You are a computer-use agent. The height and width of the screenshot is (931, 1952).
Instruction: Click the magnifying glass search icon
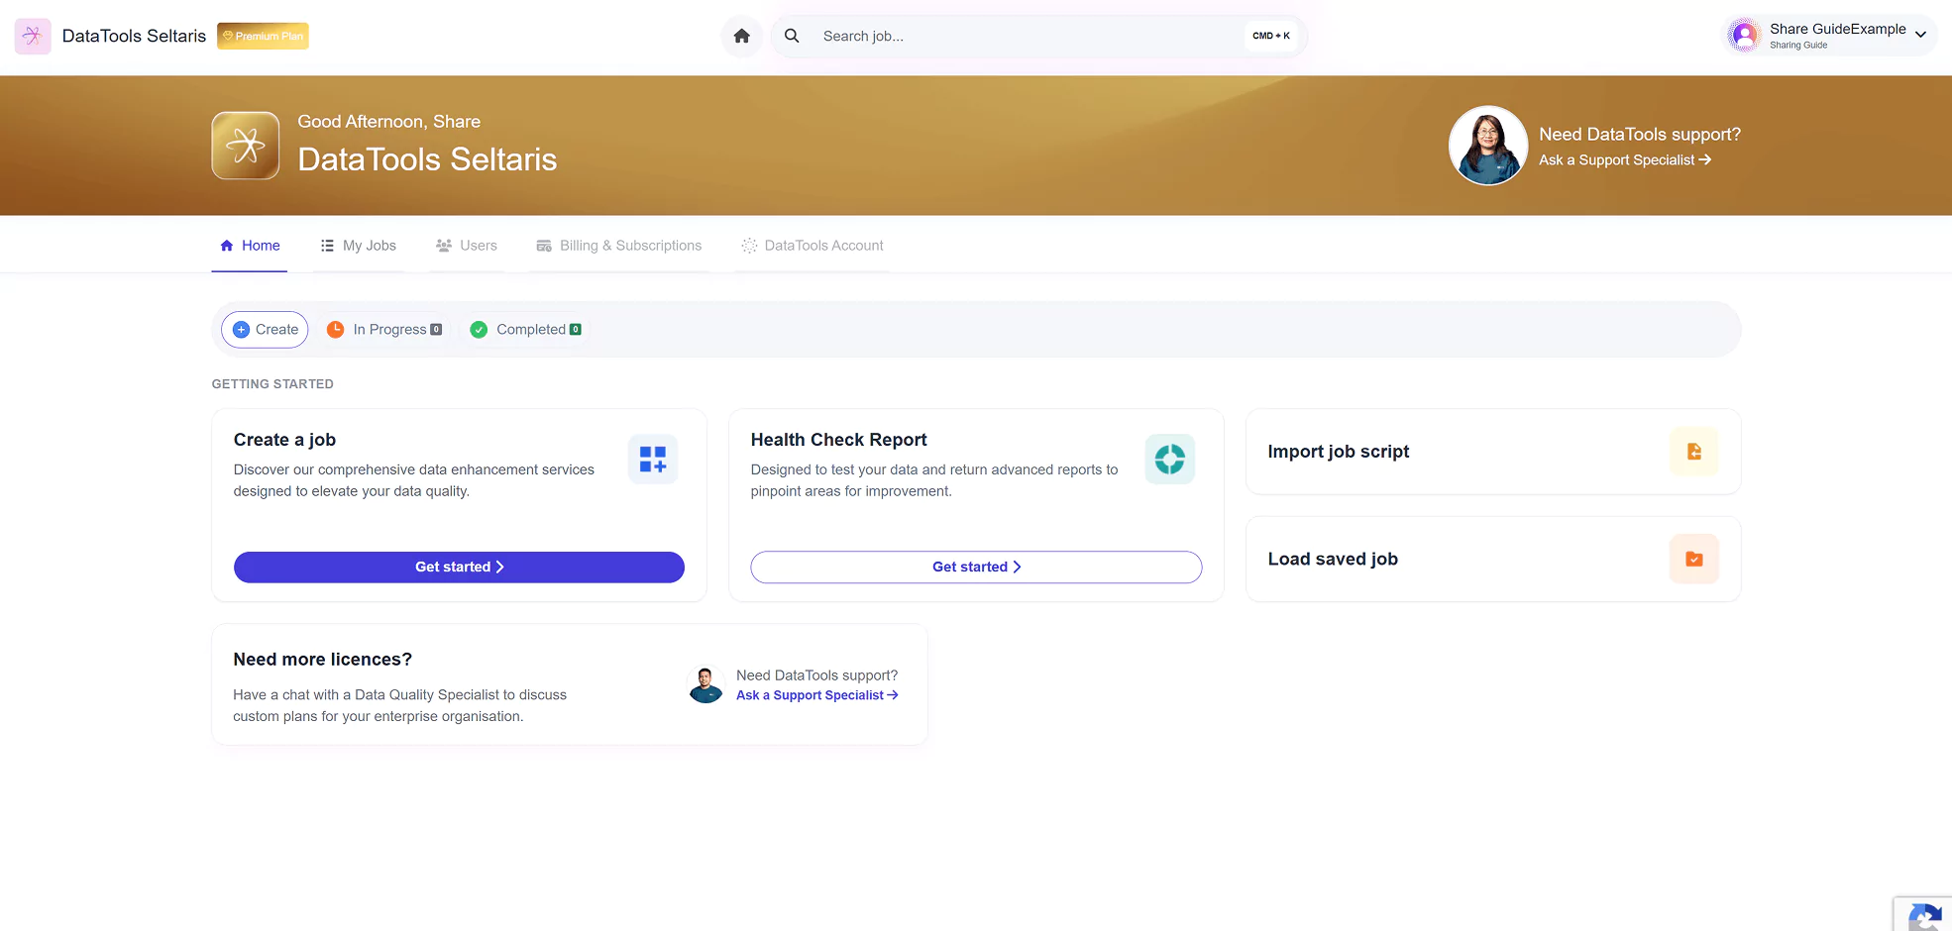coord(792,37)
